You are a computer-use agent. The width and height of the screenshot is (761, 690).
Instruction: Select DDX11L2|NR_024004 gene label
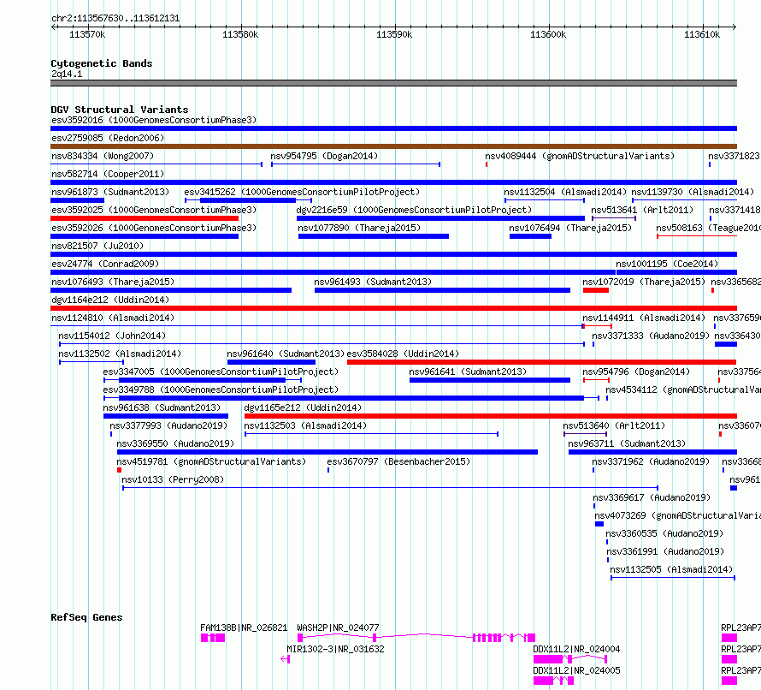[576, 649]
